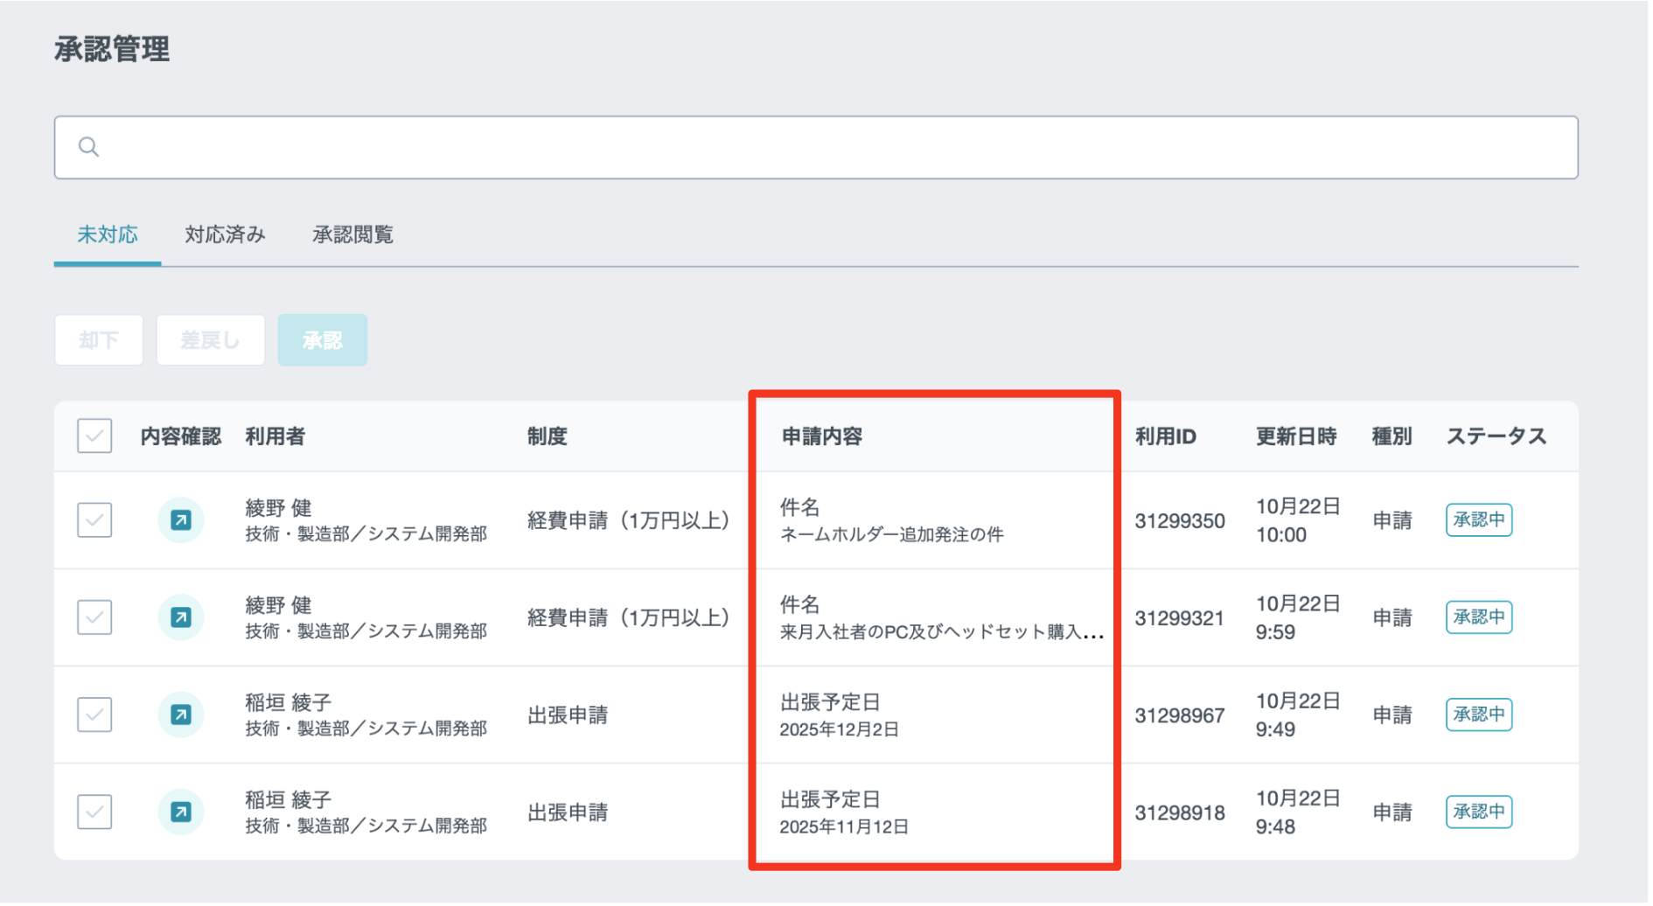
Task: Select checkbox for 2025年12月2日 trip request
Action: (94, 715)
